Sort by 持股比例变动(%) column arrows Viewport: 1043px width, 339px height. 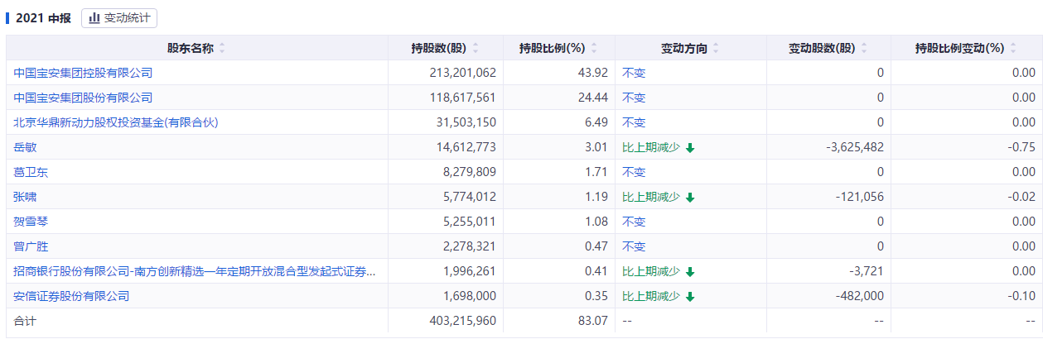(x=1013, y=48)
